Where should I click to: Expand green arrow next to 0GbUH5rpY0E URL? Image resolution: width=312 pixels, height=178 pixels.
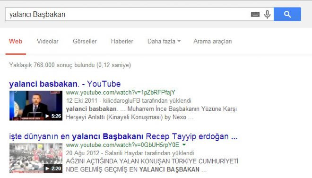pyautogui.click(x=184, y=145)
